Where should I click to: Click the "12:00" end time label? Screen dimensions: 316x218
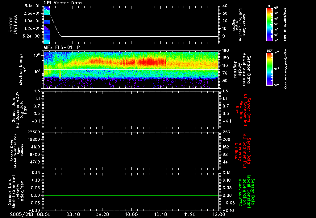(x=219, y=214)
